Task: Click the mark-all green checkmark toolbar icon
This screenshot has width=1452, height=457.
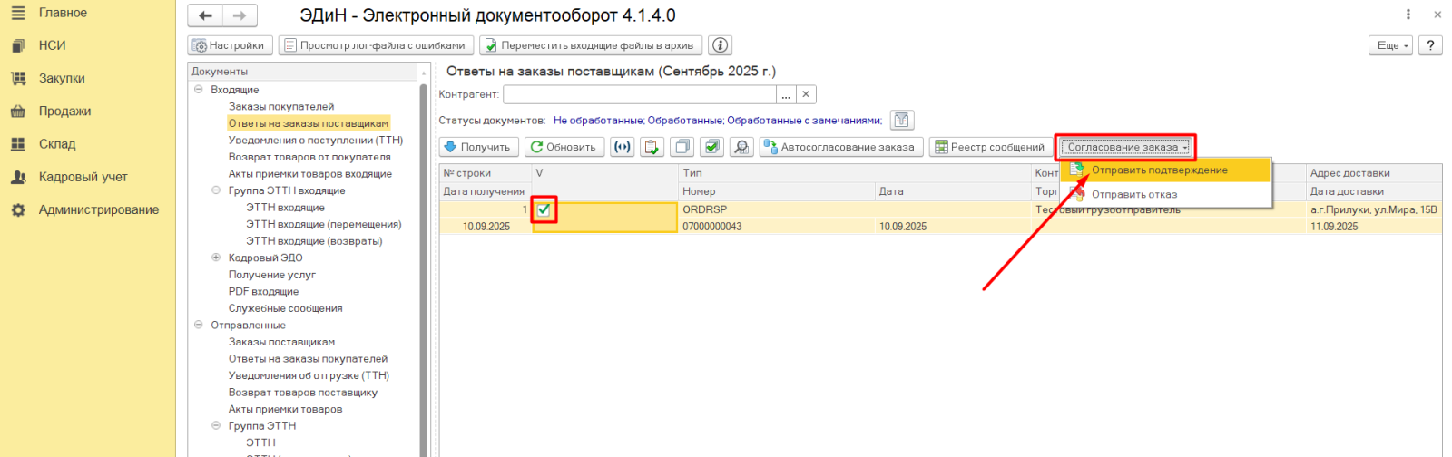Action: coord(712,147)
